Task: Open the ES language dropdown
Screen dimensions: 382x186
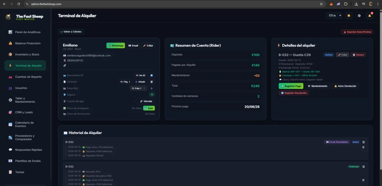Action: tap(334, 16)
